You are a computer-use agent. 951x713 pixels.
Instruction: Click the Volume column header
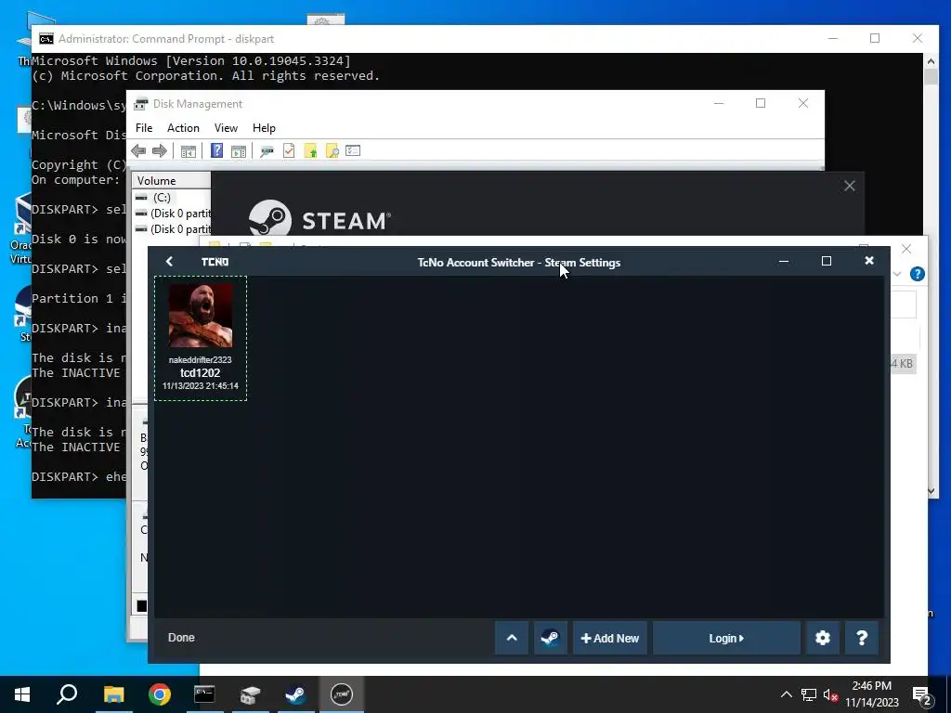pyautogui.click(x=172, y=181)
